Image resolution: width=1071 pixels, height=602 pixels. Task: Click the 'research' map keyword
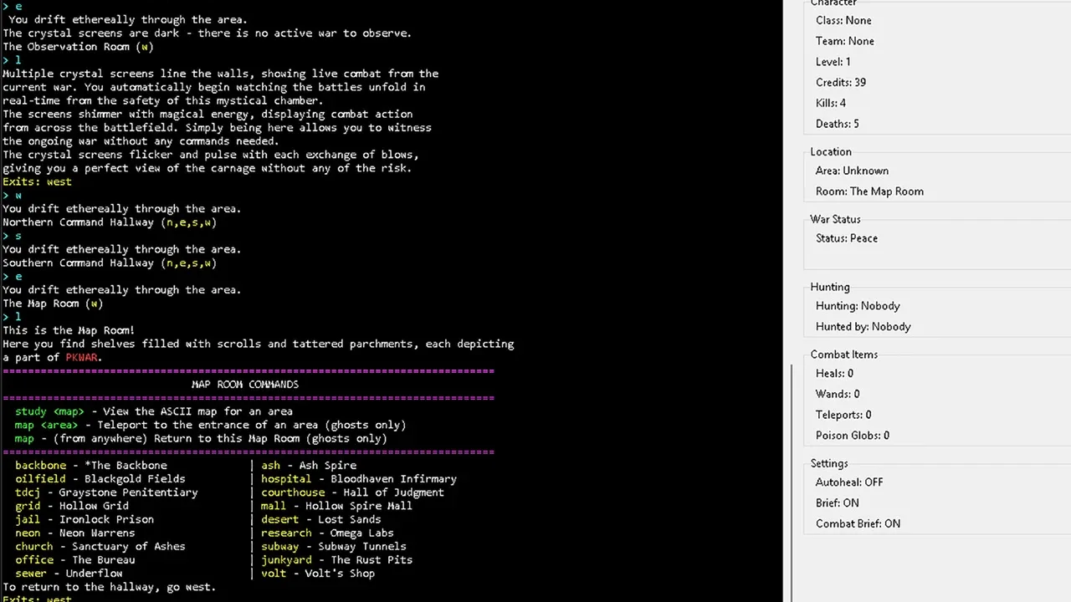click(286, 533)
